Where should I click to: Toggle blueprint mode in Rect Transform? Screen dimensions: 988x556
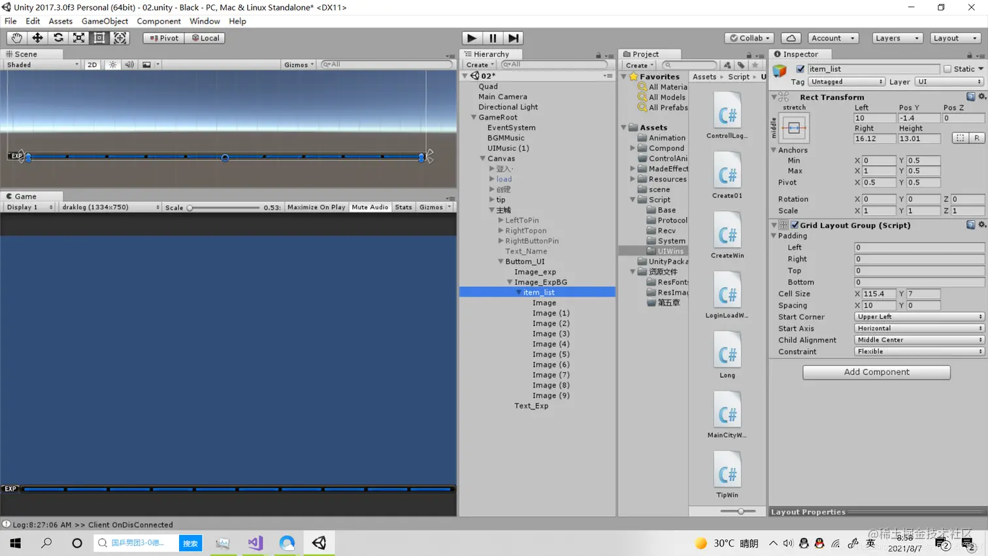click(960, 138)
